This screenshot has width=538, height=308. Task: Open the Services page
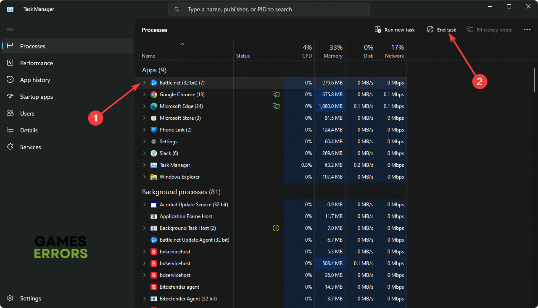coord(31,147)
